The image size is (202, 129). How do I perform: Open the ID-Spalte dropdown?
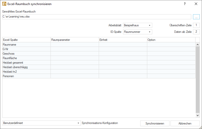tap(137, 32)
